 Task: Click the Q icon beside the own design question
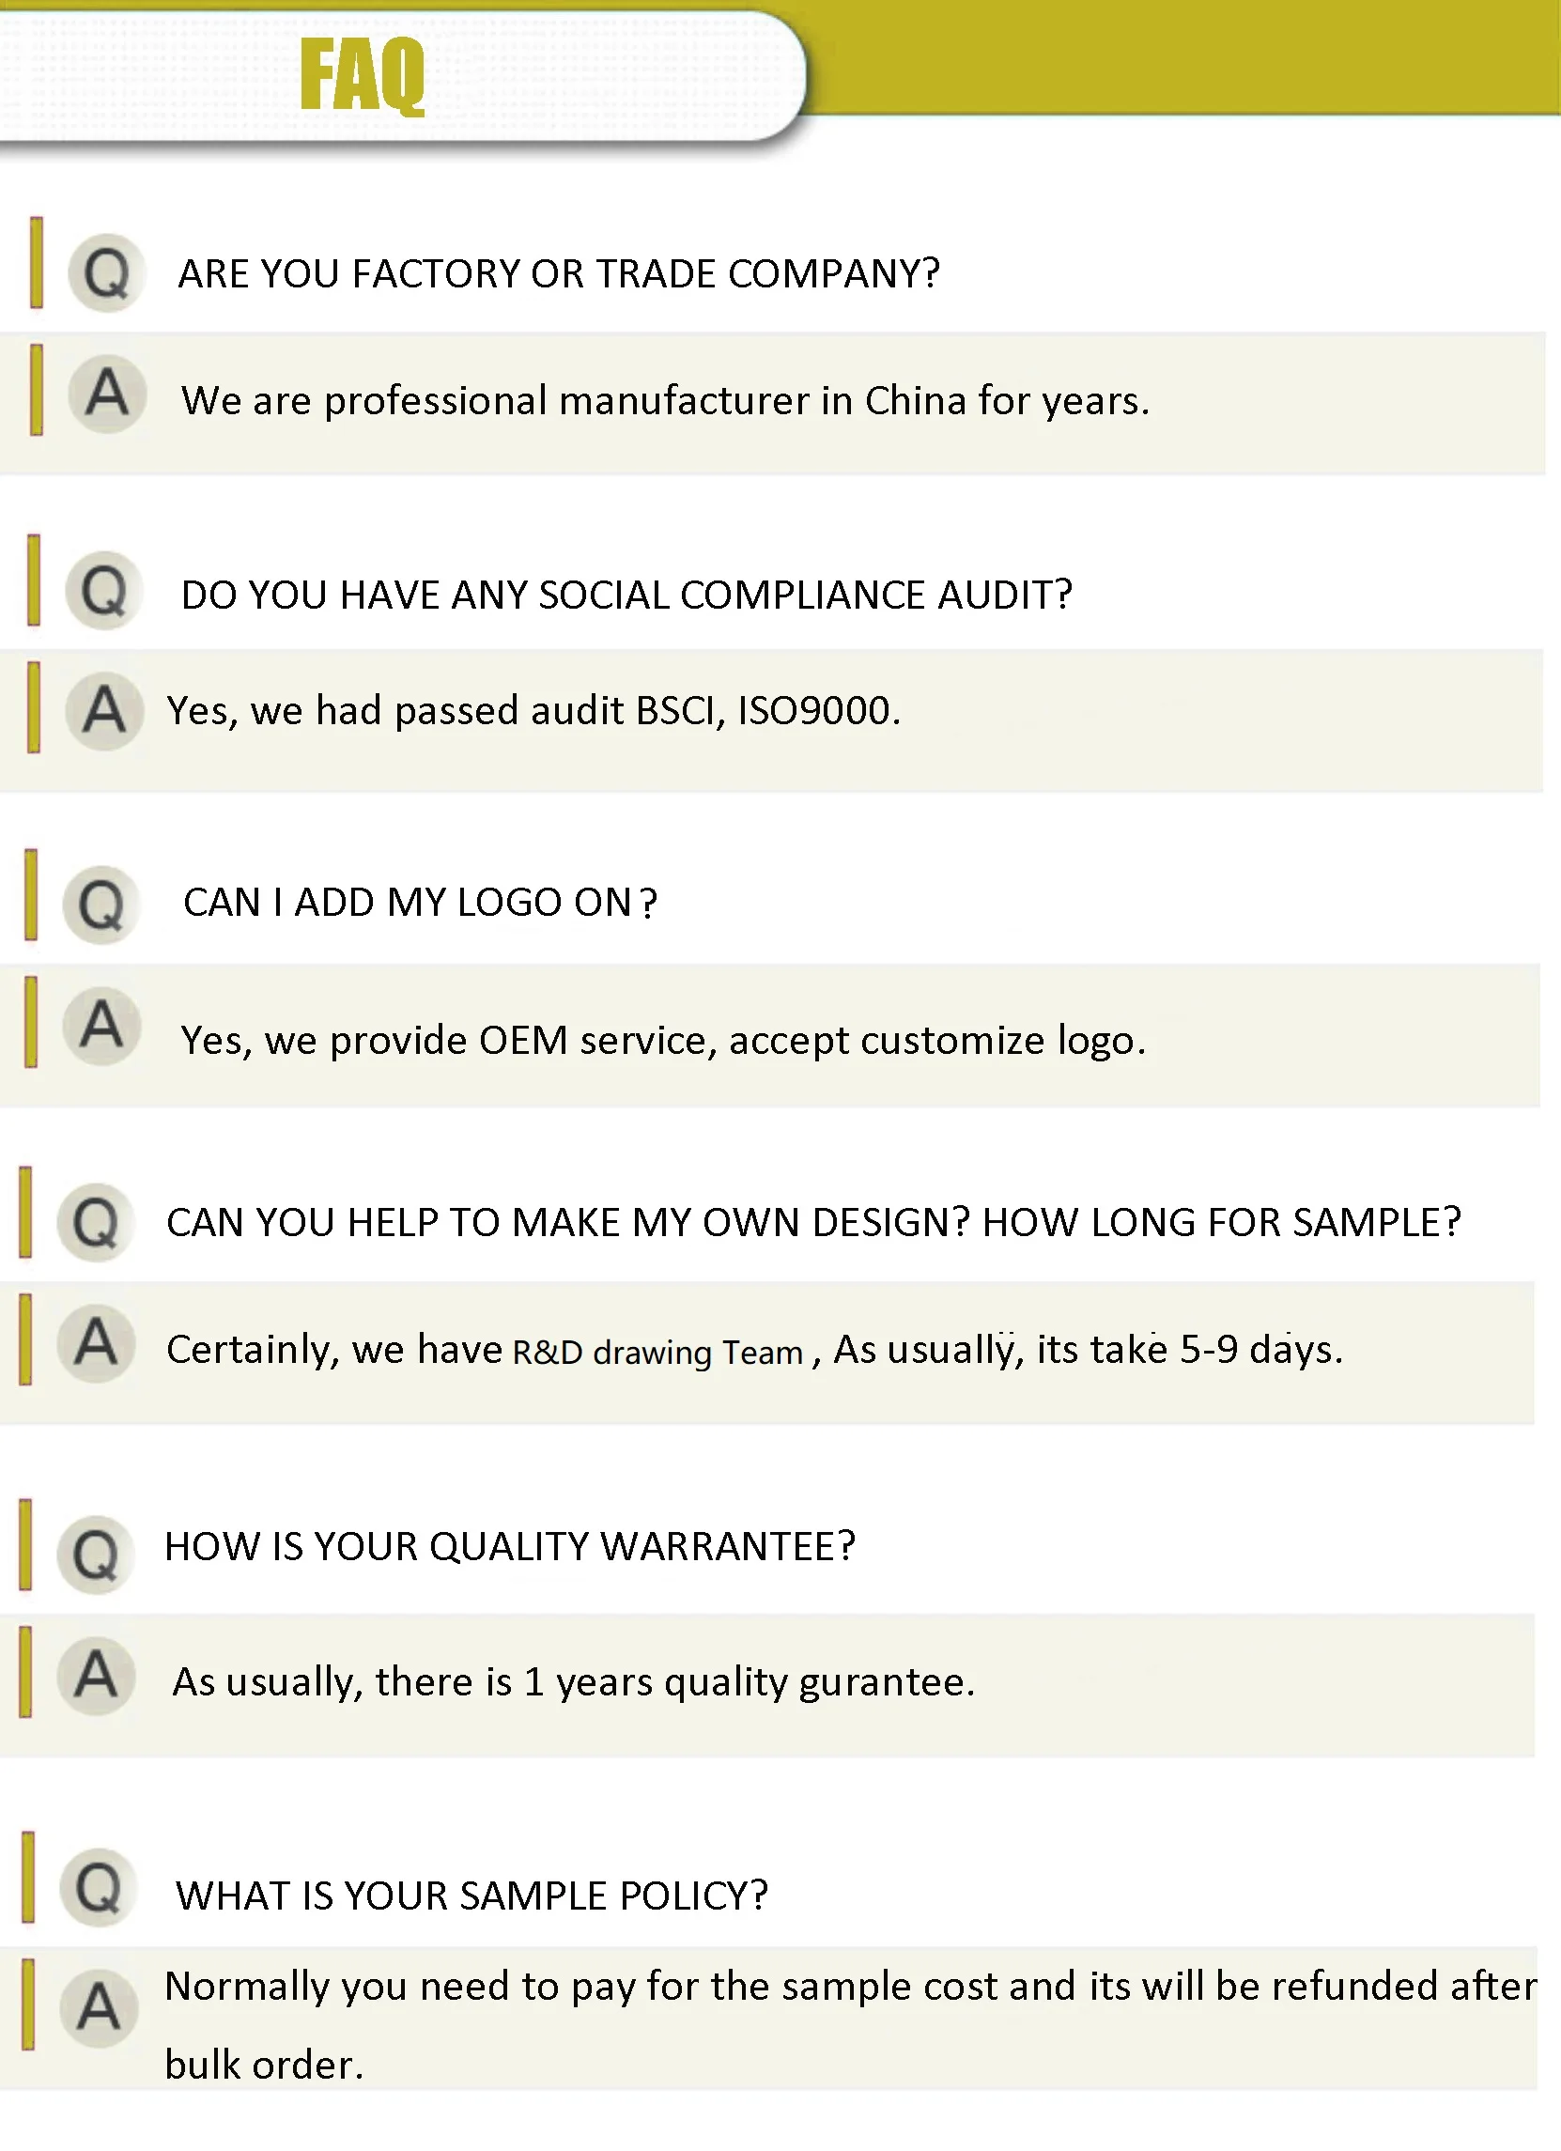[x=96, y=1223]
